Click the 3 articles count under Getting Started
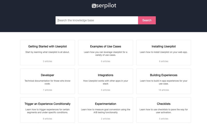207x124 pixels. (47, 61)
